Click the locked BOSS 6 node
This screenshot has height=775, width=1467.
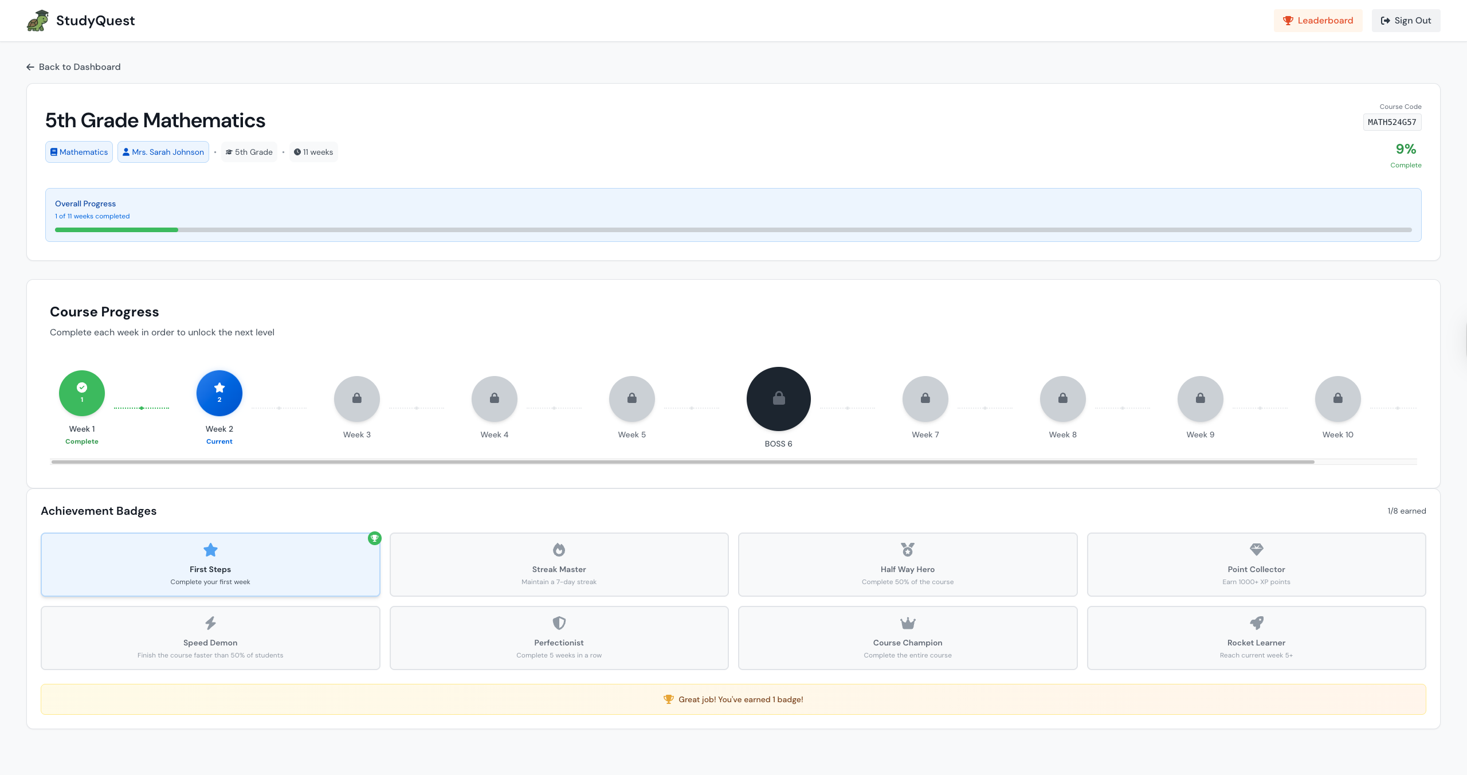[x=778, y=399]
